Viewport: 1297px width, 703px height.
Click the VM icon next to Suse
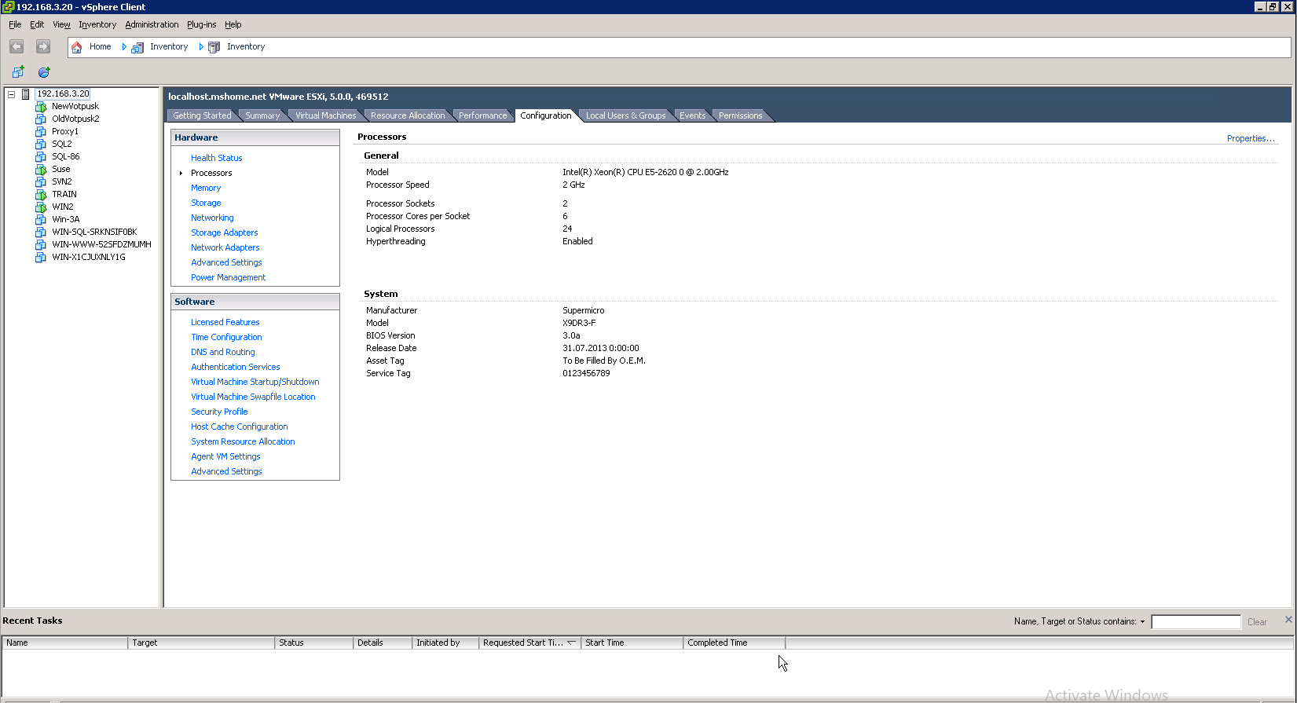pos(41,170)
